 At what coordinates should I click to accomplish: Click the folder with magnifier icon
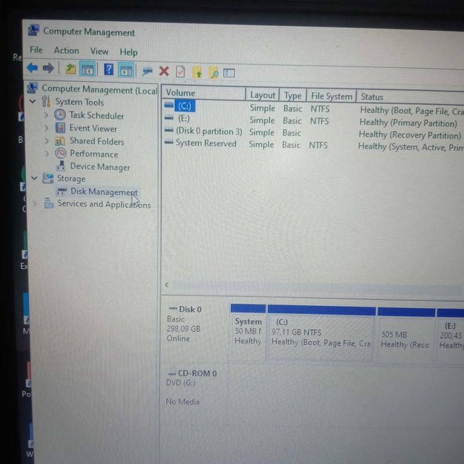coord(213,72)
